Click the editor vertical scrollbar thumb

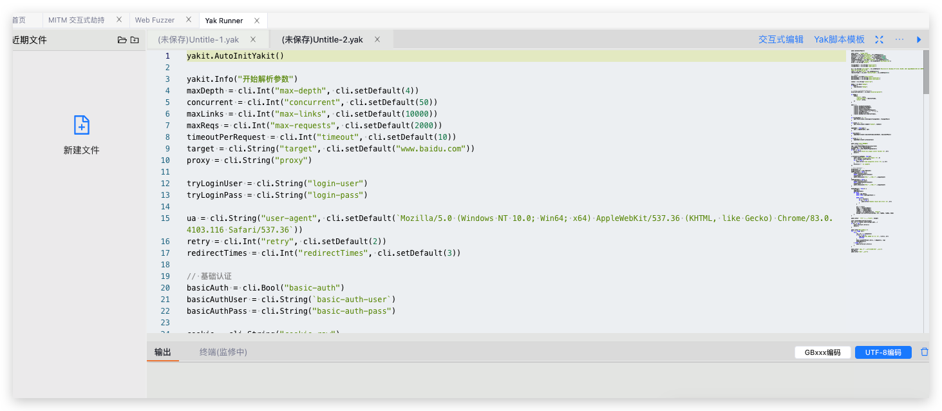coord(926,72)
